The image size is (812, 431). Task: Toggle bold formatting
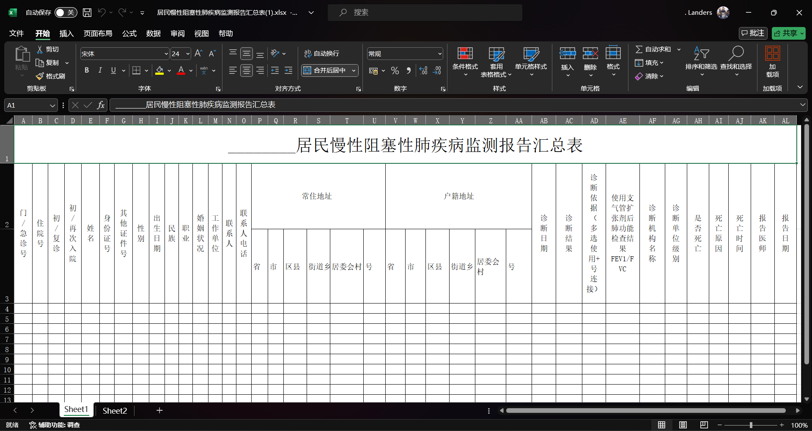[86, 70]
